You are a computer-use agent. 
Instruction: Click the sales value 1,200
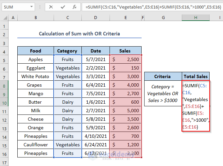pyautogui.click(x=126, y=145)
